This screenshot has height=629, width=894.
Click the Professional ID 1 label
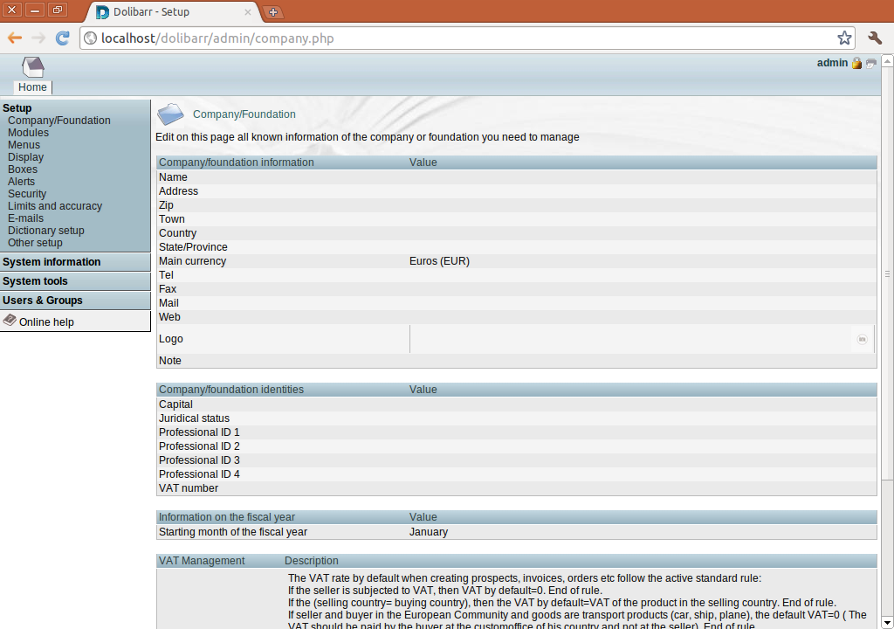tap(199, 432)
